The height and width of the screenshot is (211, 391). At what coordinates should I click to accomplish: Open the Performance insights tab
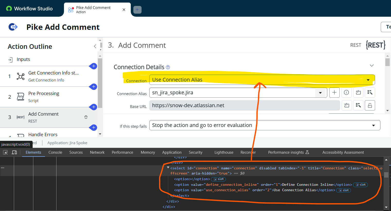click(288, 152)
